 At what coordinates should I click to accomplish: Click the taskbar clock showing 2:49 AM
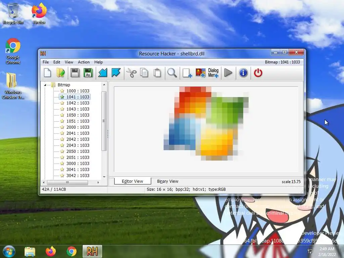(327, 251)
